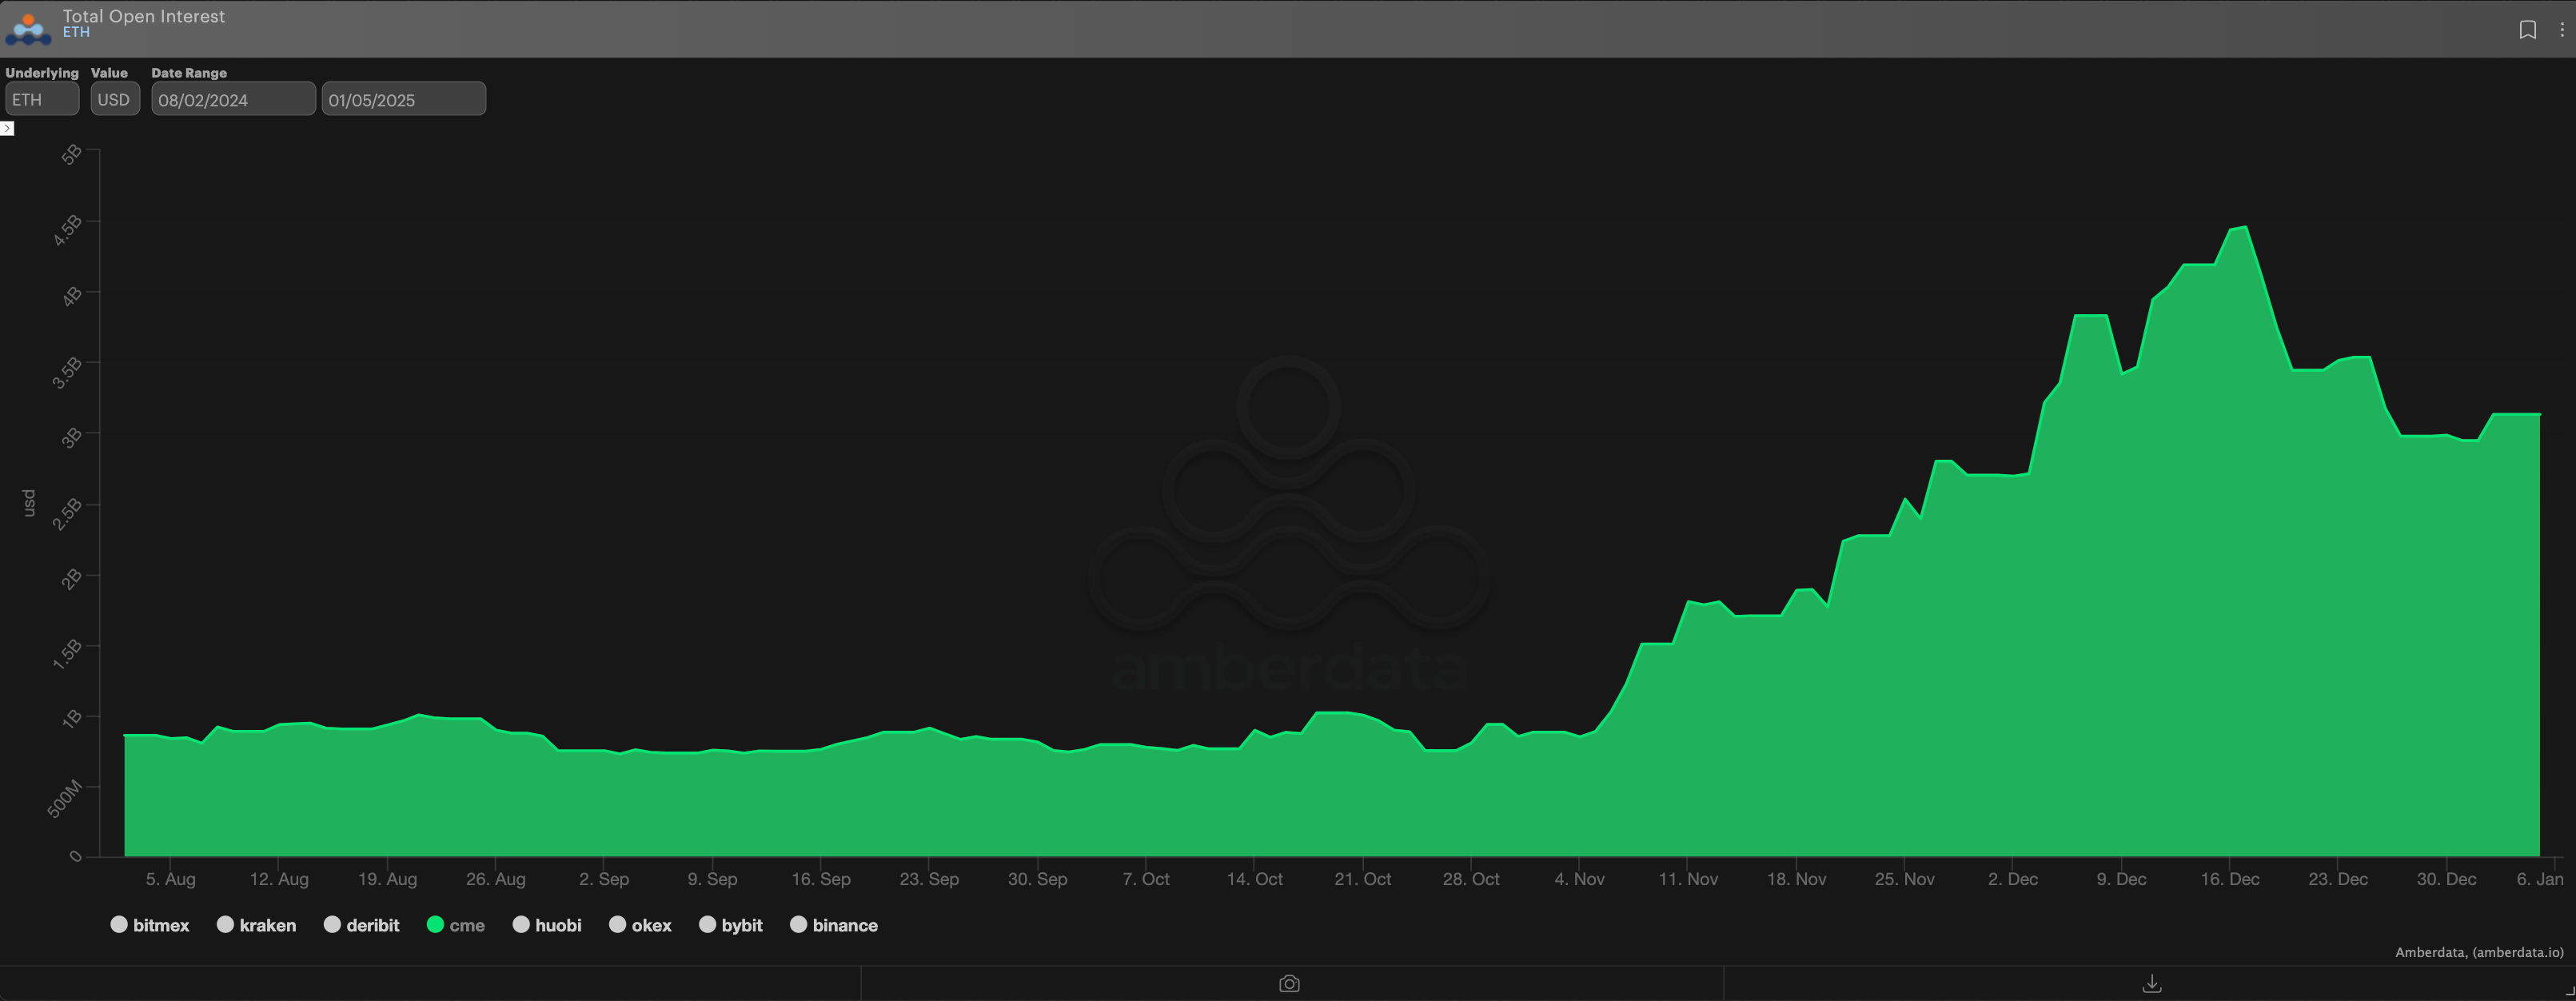Show the huobi series
2576x1001 pixels.
point(546,925)
